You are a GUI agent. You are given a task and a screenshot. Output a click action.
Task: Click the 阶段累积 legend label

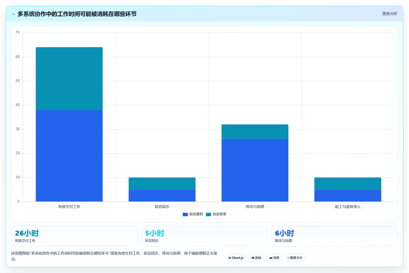tap(196, 214)
